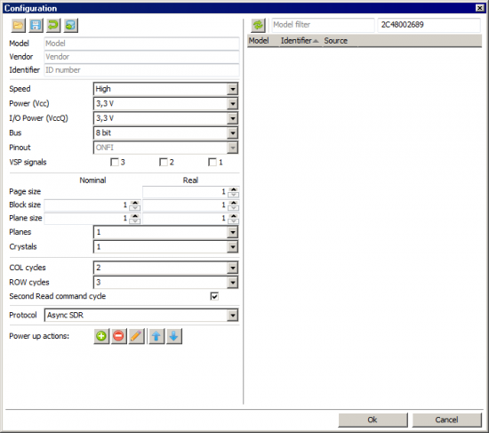Click the save floppy disk icon
This screenshot has height=433, width=489.
coord(36,25)
